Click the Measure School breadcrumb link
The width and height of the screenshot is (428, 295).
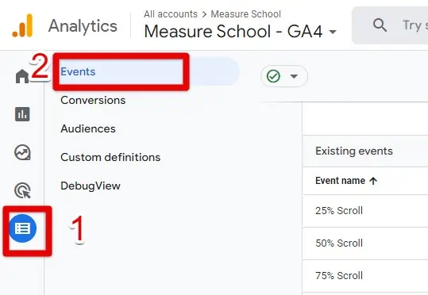tap(245, 14)
